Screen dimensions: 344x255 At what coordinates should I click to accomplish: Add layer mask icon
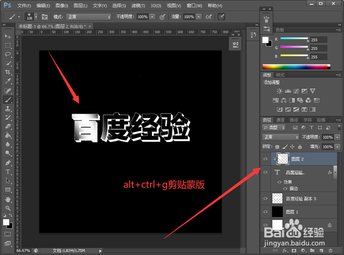point(294,251)
